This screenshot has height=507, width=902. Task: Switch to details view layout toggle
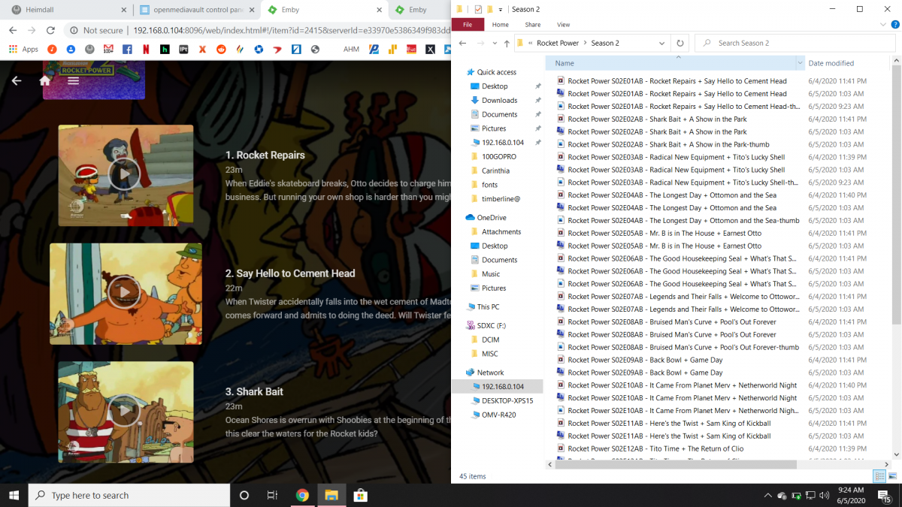pos(879,476)
